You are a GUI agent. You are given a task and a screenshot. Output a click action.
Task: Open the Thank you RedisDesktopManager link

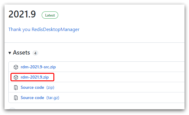pyautogui.click(x=44, y=30)
